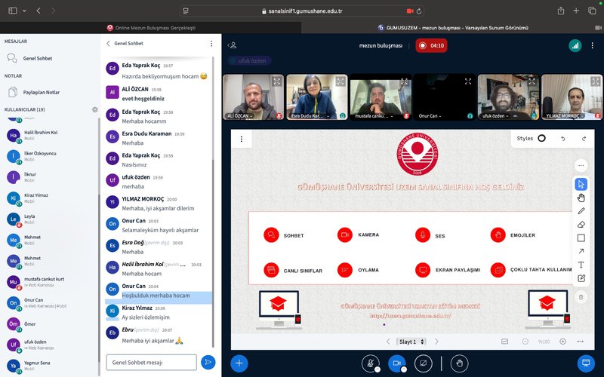Expand mustafa canku... webcam dropdown
604x377 pixels.
(x=373, y=116)
